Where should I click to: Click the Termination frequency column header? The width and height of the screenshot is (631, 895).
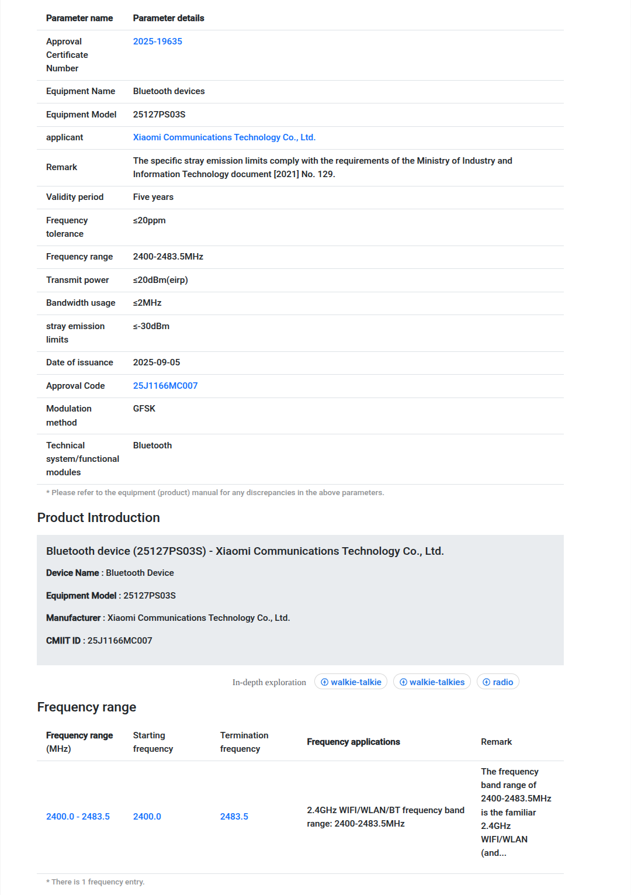coord(244,742)
